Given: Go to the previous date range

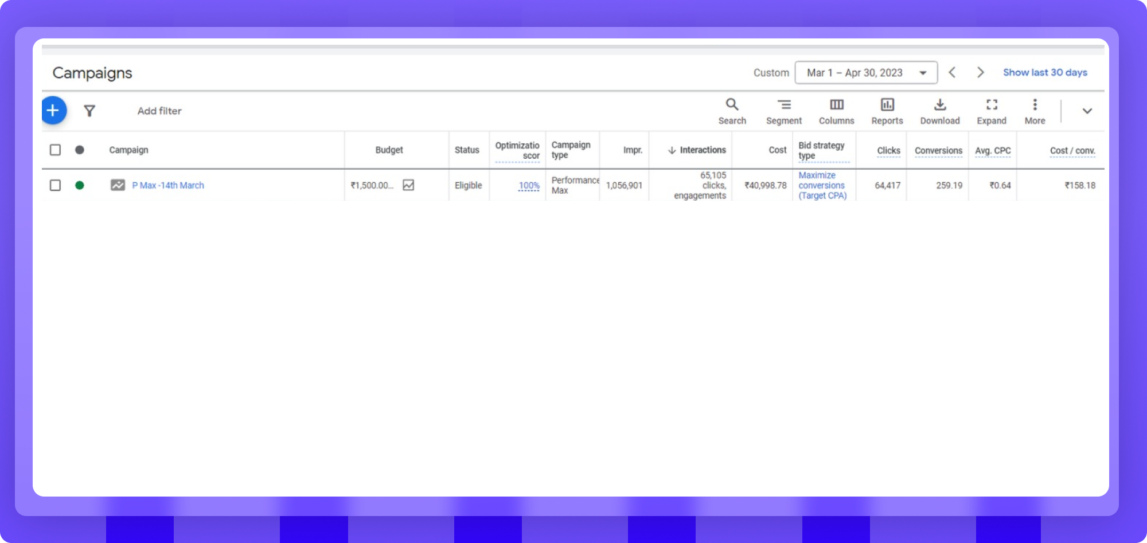Looking at the screenshot, I should point(952,72).
